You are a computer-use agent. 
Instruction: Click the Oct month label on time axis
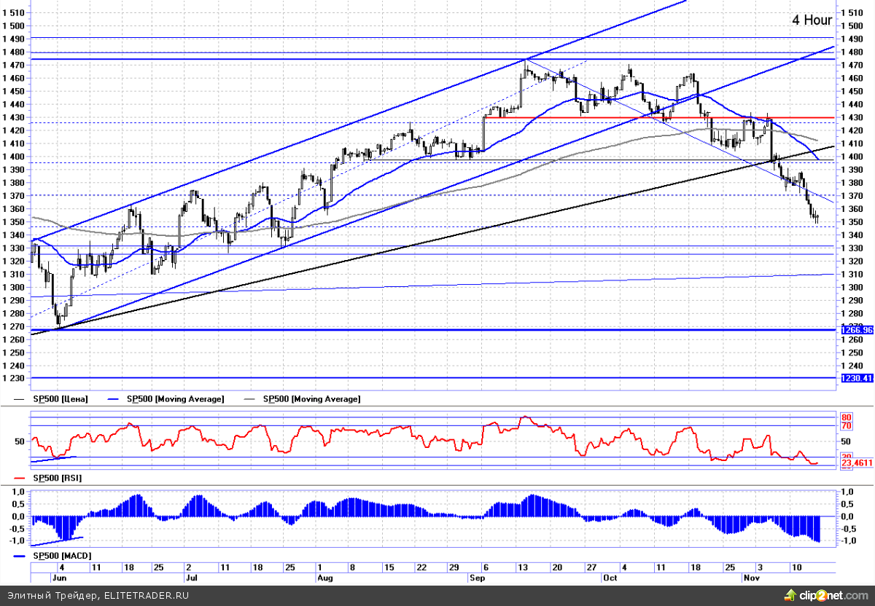pos(610,578)
